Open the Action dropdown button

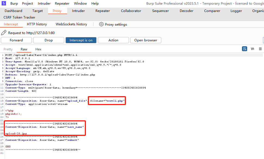pos(113,40)
